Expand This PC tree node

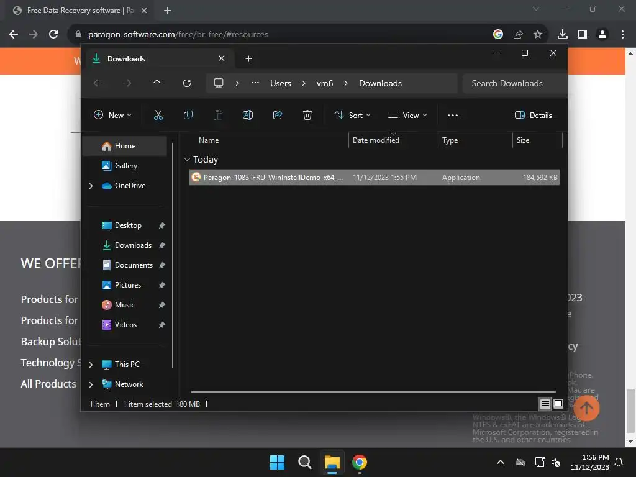click(91, 365)
